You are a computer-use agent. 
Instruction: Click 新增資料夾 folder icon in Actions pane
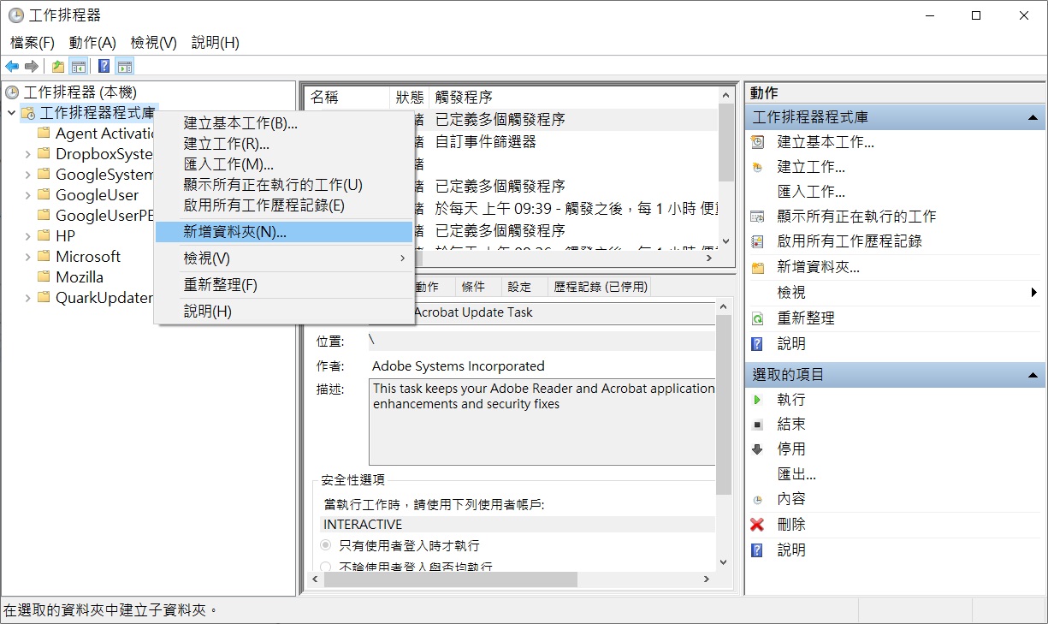(757, 267)
